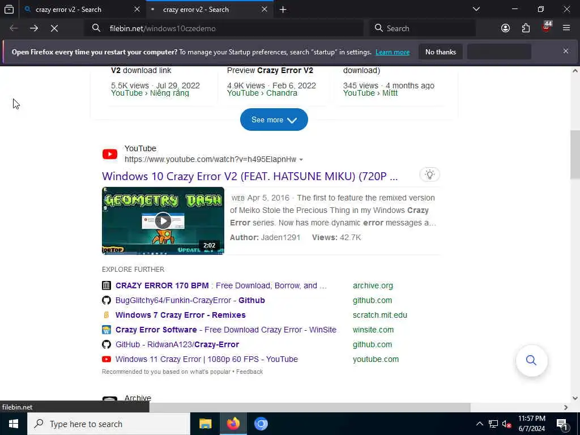Open the list-all-tabs dropdown arrow
Screen dimensions: 580x435
[476, 9]
